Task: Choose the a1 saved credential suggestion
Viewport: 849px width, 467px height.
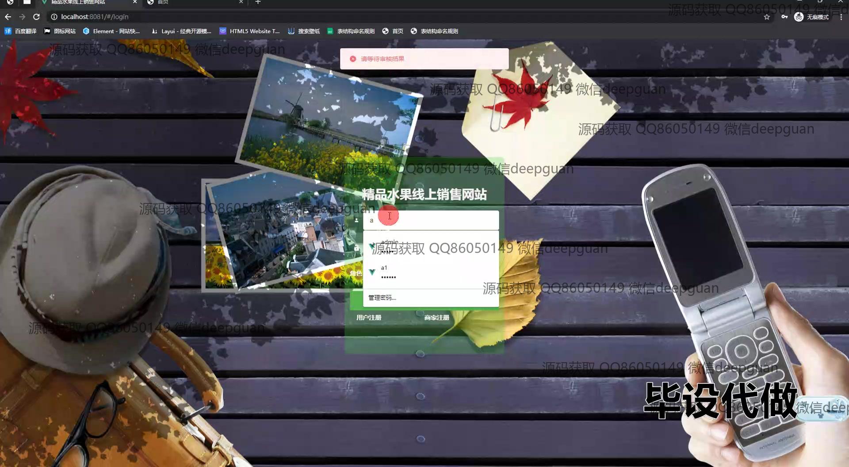Action: [x=431, y=272]
